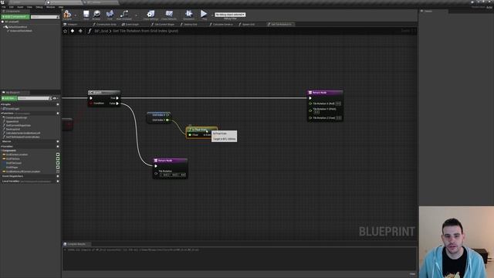Click the My Blueprint search field
This screenshot has height=278, width=494.
[x=34, y=98]
